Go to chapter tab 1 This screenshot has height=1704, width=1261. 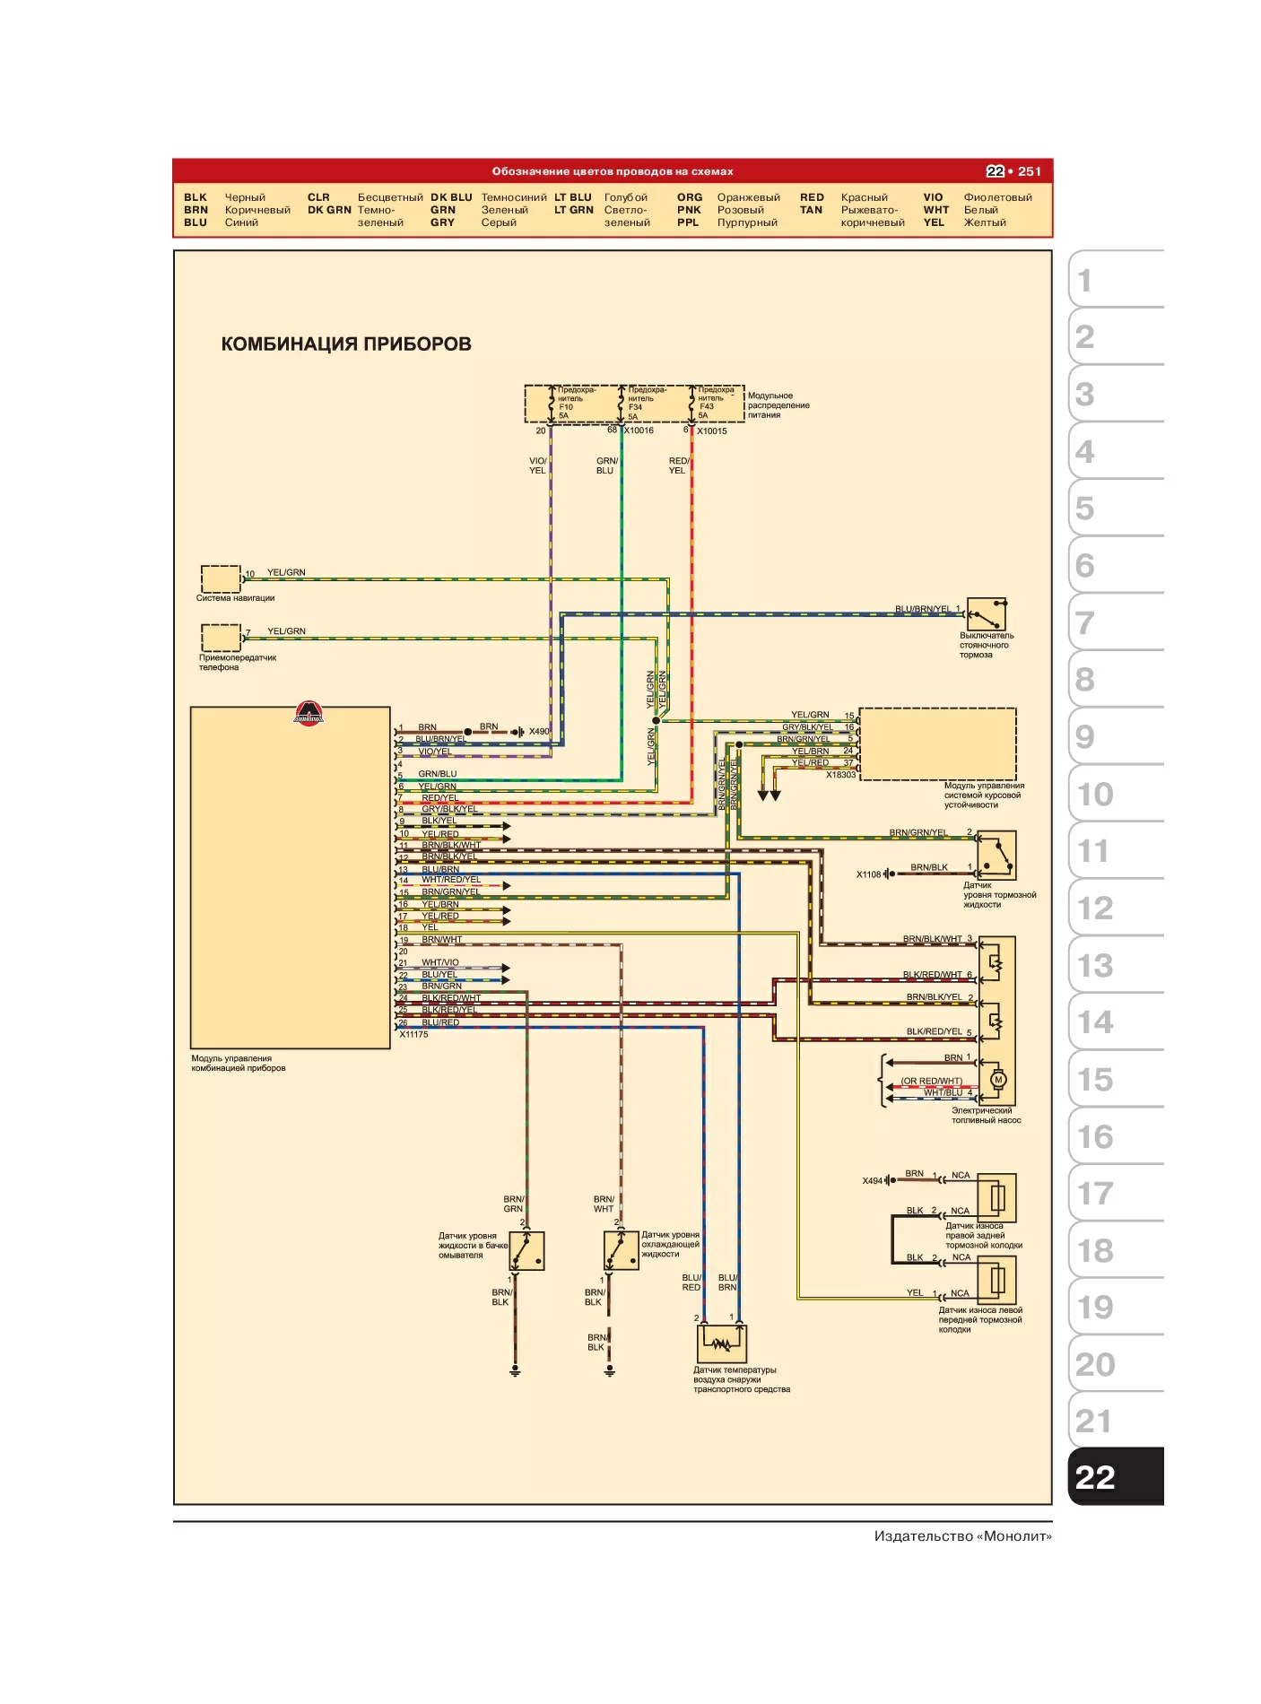click(x=1116, y=279)
